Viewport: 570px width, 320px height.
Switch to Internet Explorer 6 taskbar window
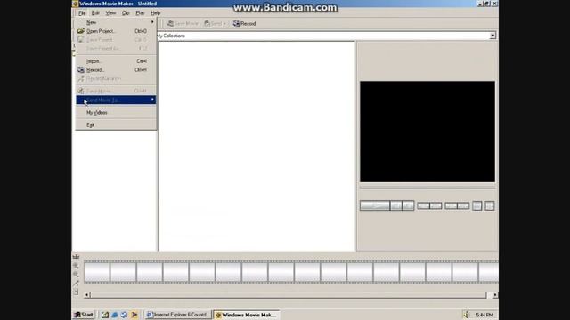click(177, 315)
